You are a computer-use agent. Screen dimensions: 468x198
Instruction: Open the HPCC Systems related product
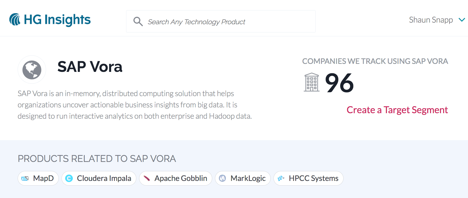coord(309,178)
